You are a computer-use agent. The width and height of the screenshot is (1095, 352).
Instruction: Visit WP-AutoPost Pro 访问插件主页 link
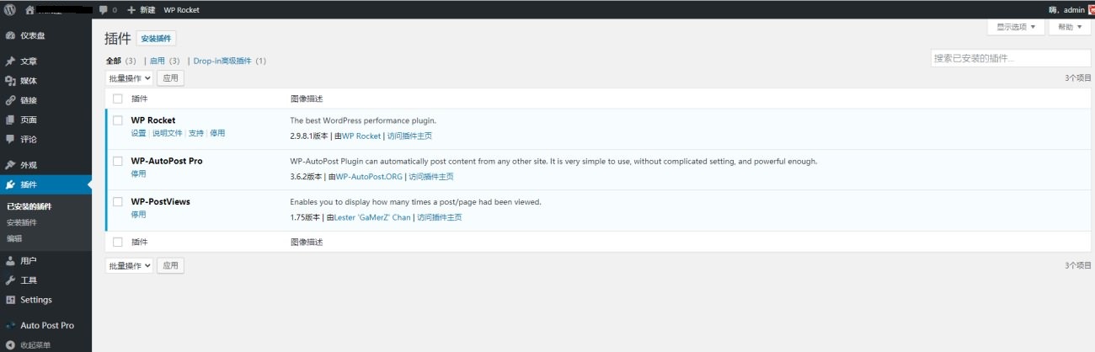tap(431, 176)
